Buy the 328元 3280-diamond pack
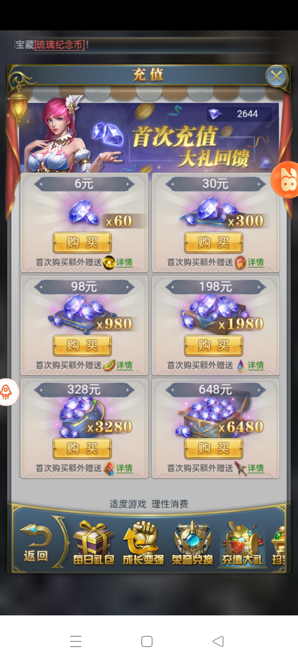 pyautogui.click(x=82, y=448)
